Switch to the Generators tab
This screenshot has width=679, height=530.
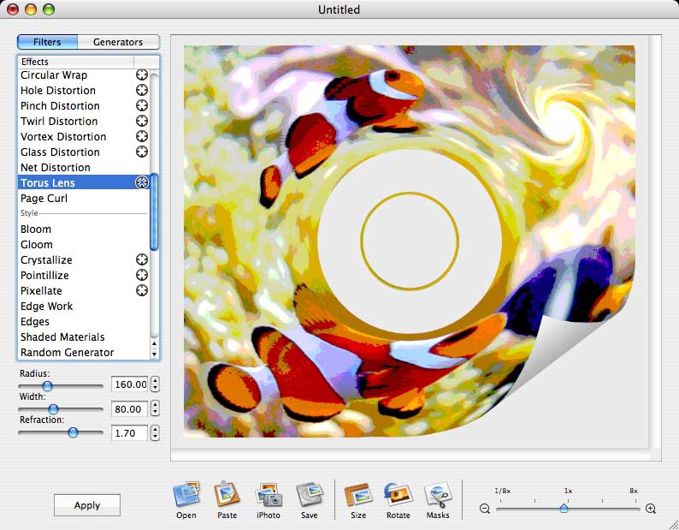118,42
